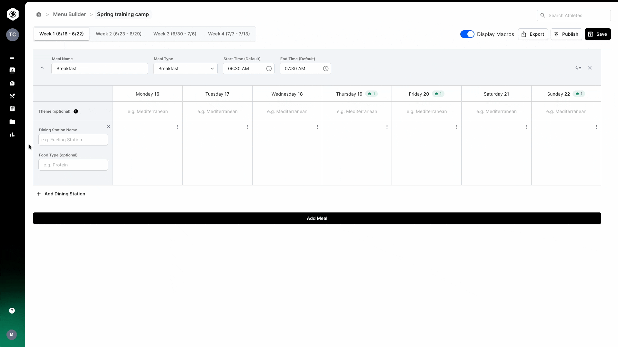
Task: Click the Add Meal button
Action: pos(317,218)
